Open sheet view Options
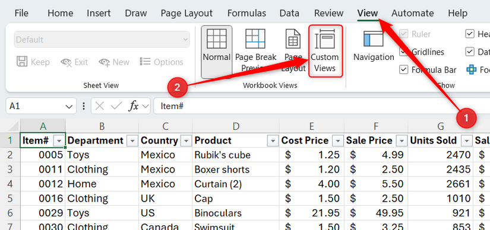This screenshot has width=490, height=230. [x=161, y=62]
